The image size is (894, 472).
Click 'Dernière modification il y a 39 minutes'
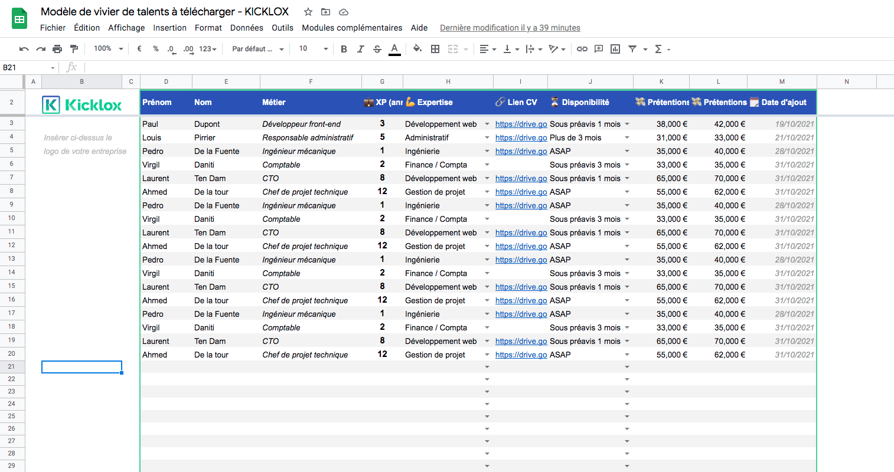(x=510, y=28)
